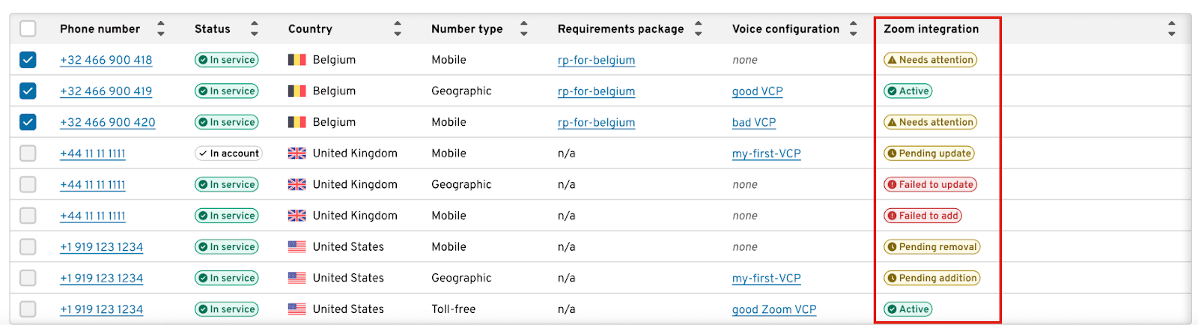
Task: Check the box for the Toll-free number row
Action: click(28, 309)
